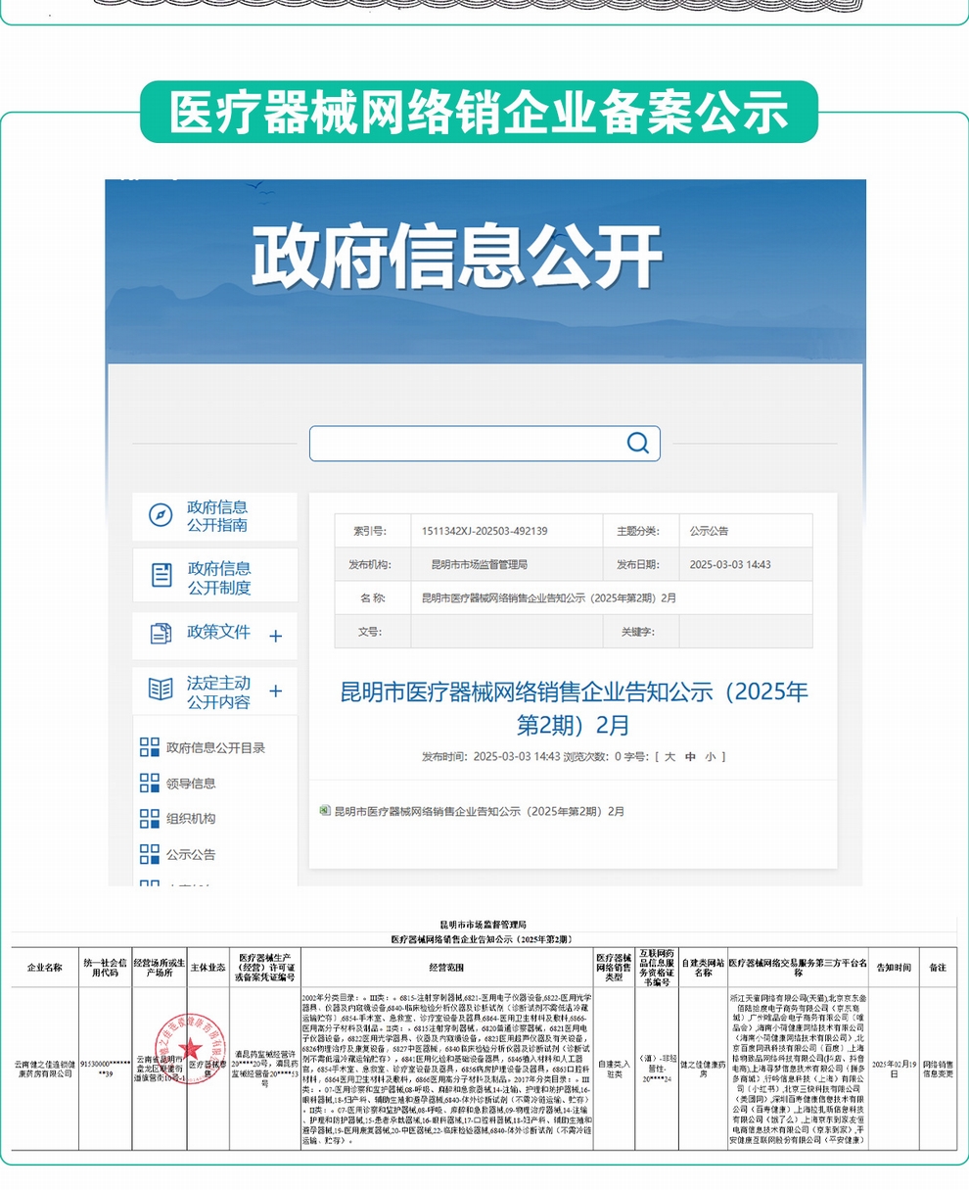This screenshot has width=969, height=1190.
Task: Set font size to 小
Action: (x=710, y=756)
